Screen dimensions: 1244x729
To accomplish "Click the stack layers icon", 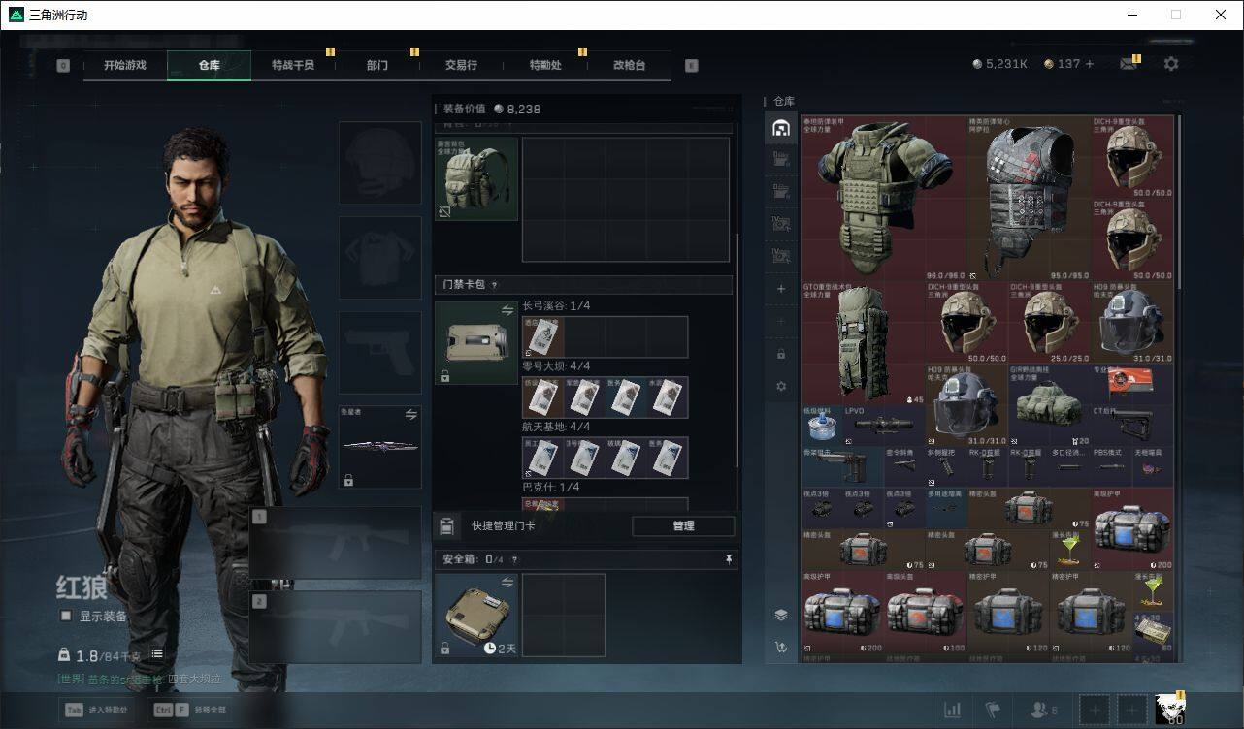I will (781, 615).
